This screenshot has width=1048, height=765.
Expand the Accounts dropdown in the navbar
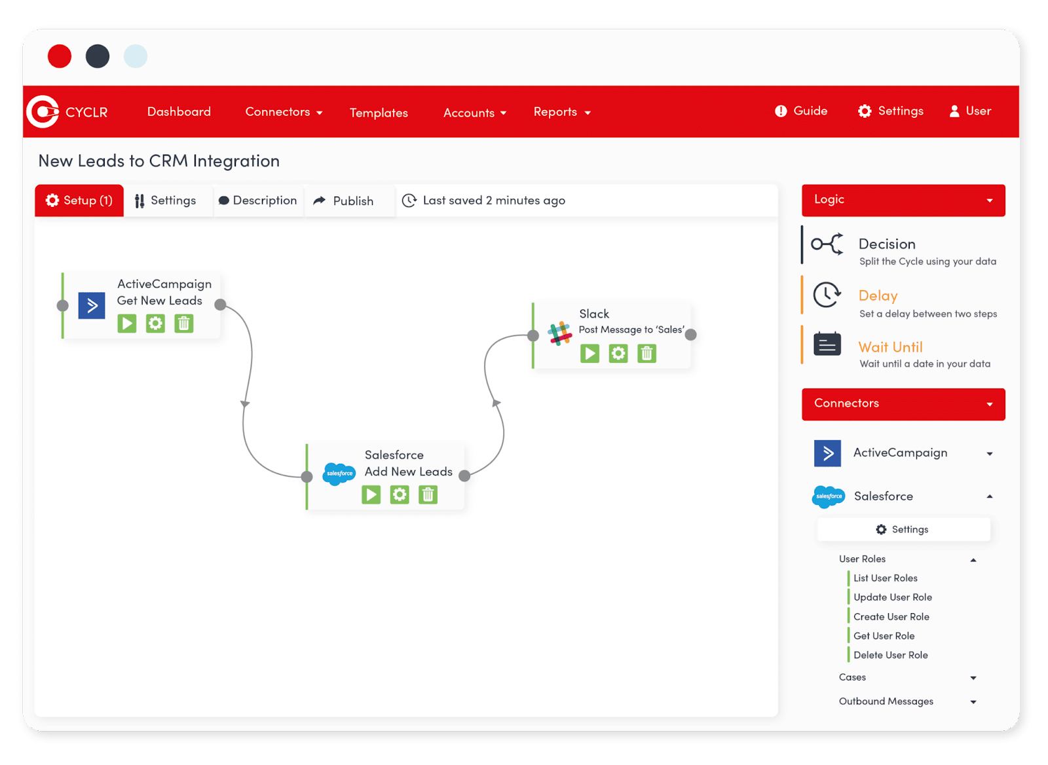click(474, 112)
